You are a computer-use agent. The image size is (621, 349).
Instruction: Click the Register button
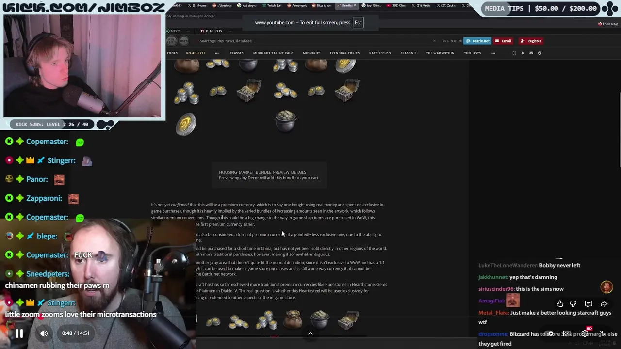click(x=531, y=41)
